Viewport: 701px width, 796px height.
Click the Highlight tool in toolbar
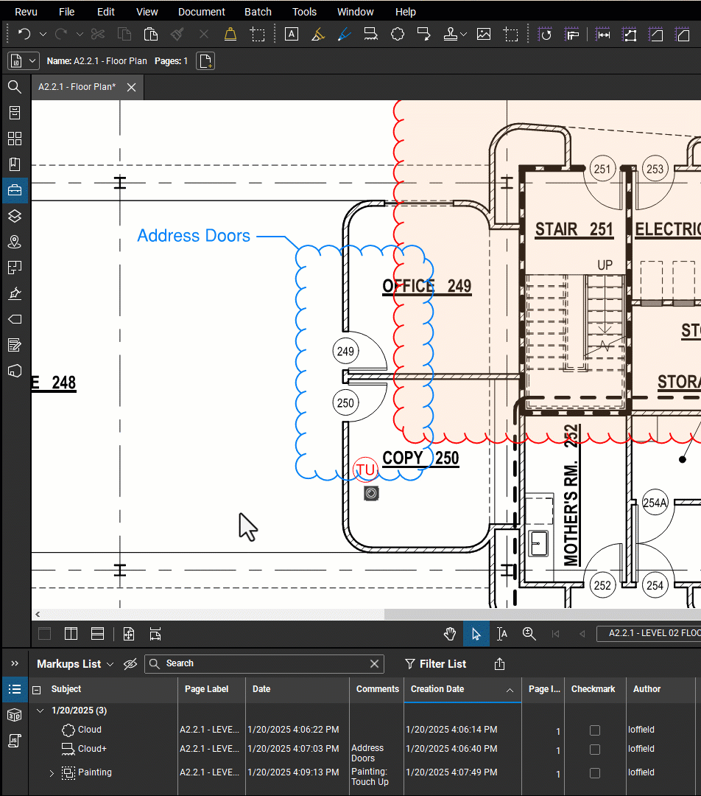pyautogui.click(x=318, y=34)
